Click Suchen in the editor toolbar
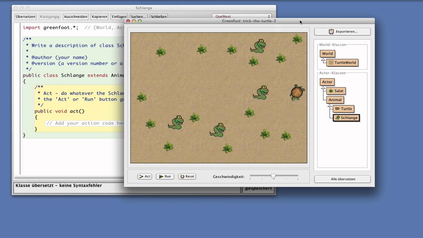The width and height of the screenshot is (423, 238). (138, 17)
